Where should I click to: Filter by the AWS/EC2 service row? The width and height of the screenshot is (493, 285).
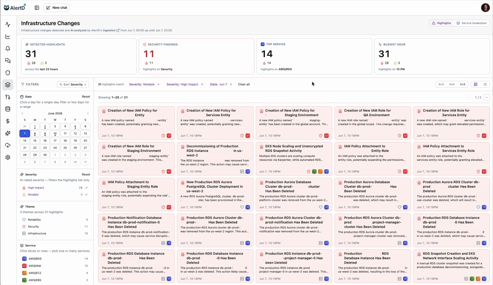pos(55,273)
